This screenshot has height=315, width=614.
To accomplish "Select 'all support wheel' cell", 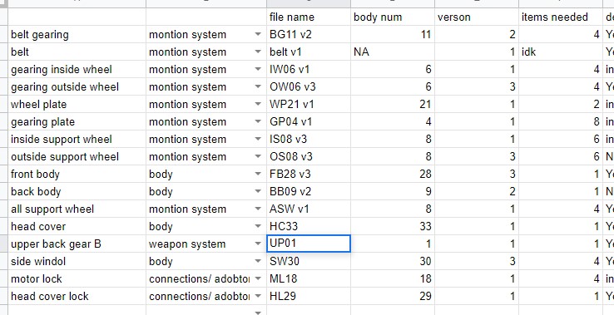I will (77, 209).
